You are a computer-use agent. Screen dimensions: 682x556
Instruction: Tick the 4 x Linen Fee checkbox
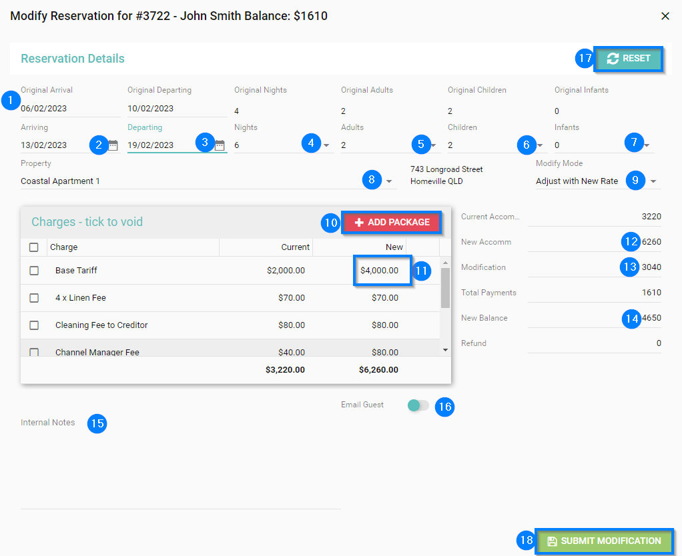coord(34,298)
